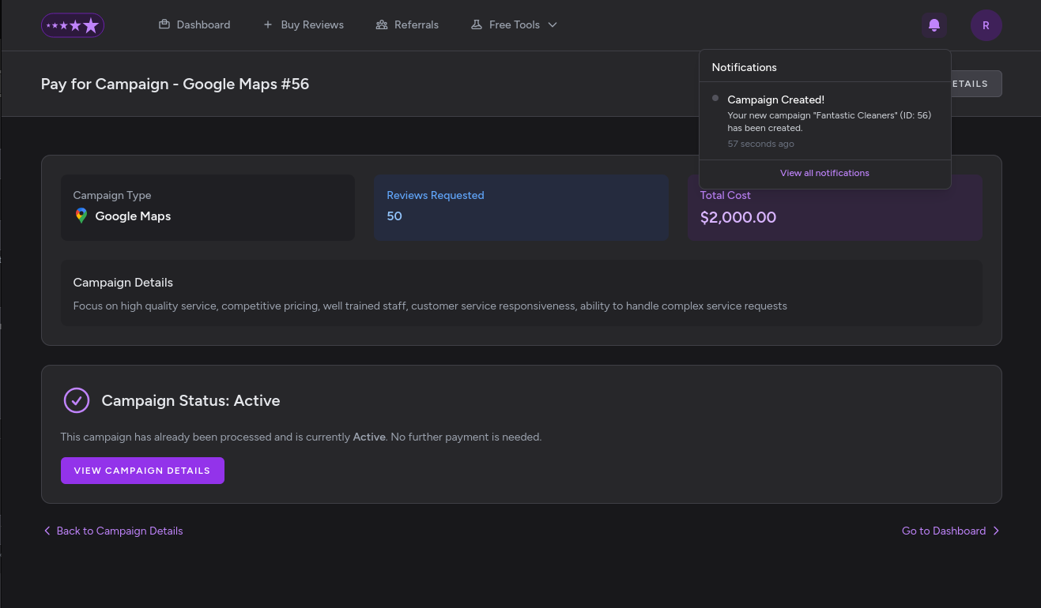Click the left chevron beside Back to Campaign Details
The width and height of the screenshot is (1041, 608).
click(x=47, y=531)
